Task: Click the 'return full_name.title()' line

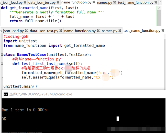Action: tap(35, 21)
